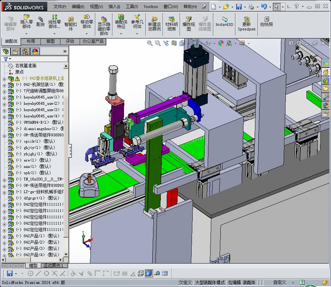Switch to the 办公室产品 tab

pyautogui.click(x=93, y=41)
